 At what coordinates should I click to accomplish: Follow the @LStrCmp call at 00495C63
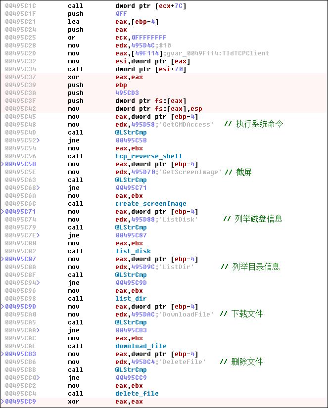pyautogui.click(x=131, y=180)
